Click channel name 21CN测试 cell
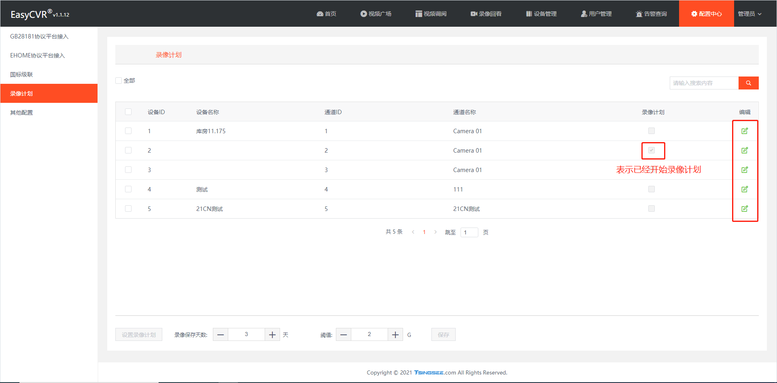 tap(467, 209)
